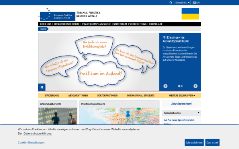Viewport: 239px width, 149px height.
Task: Select the Absolvent*innen tab
Action: [x=78, y=95]
